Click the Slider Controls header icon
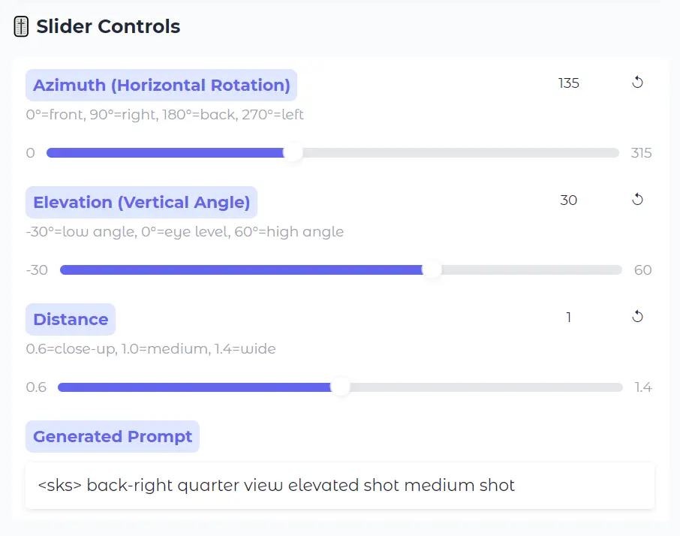The height and width of the screenshot is (536, 680). (x=20, y=26)
